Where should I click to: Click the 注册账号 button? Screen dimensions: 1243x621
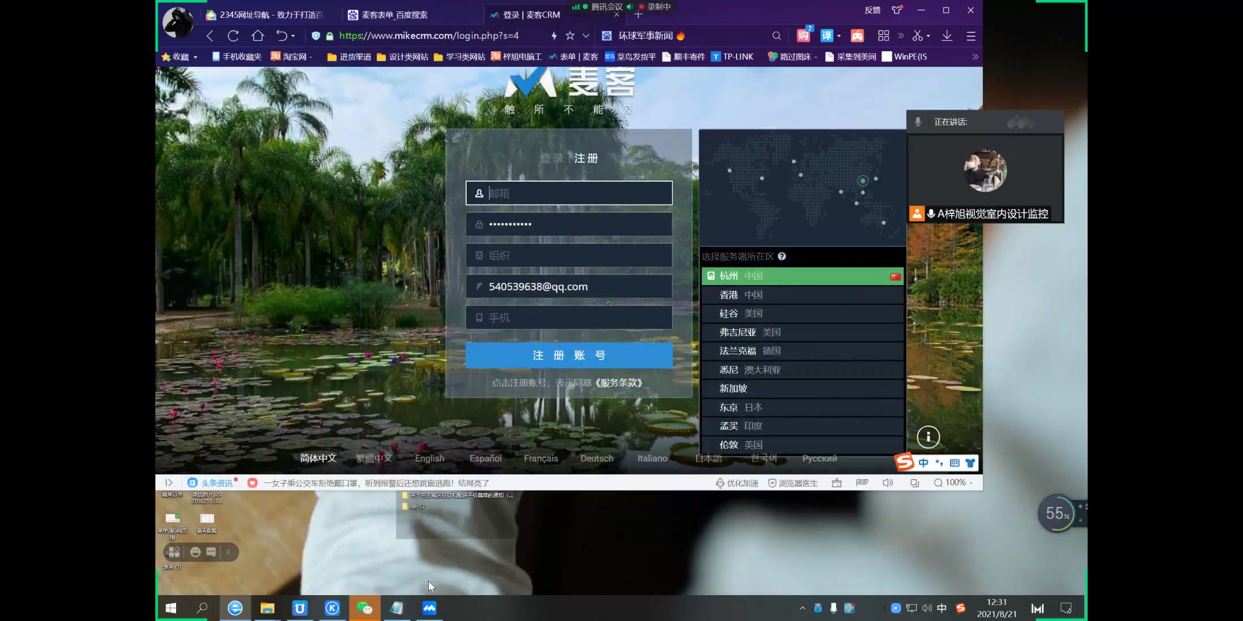569,355
